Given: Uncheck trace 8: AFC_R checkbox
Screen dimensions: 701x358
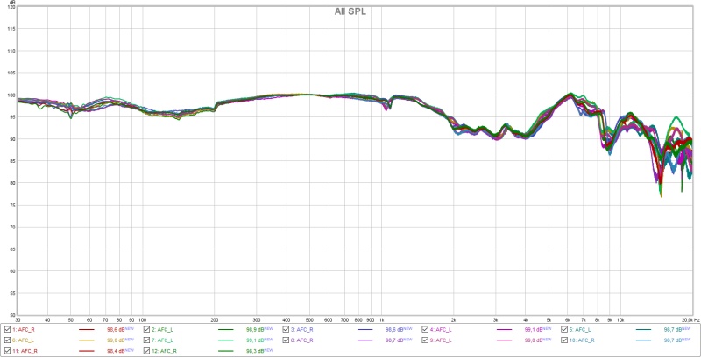Looking at the screenshot, I should point(287,340).
